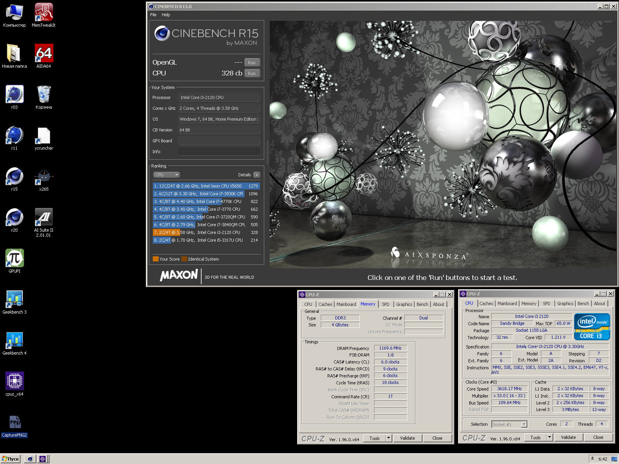
Task: Open About tab in right CPU-Z window
Action: 600,304
